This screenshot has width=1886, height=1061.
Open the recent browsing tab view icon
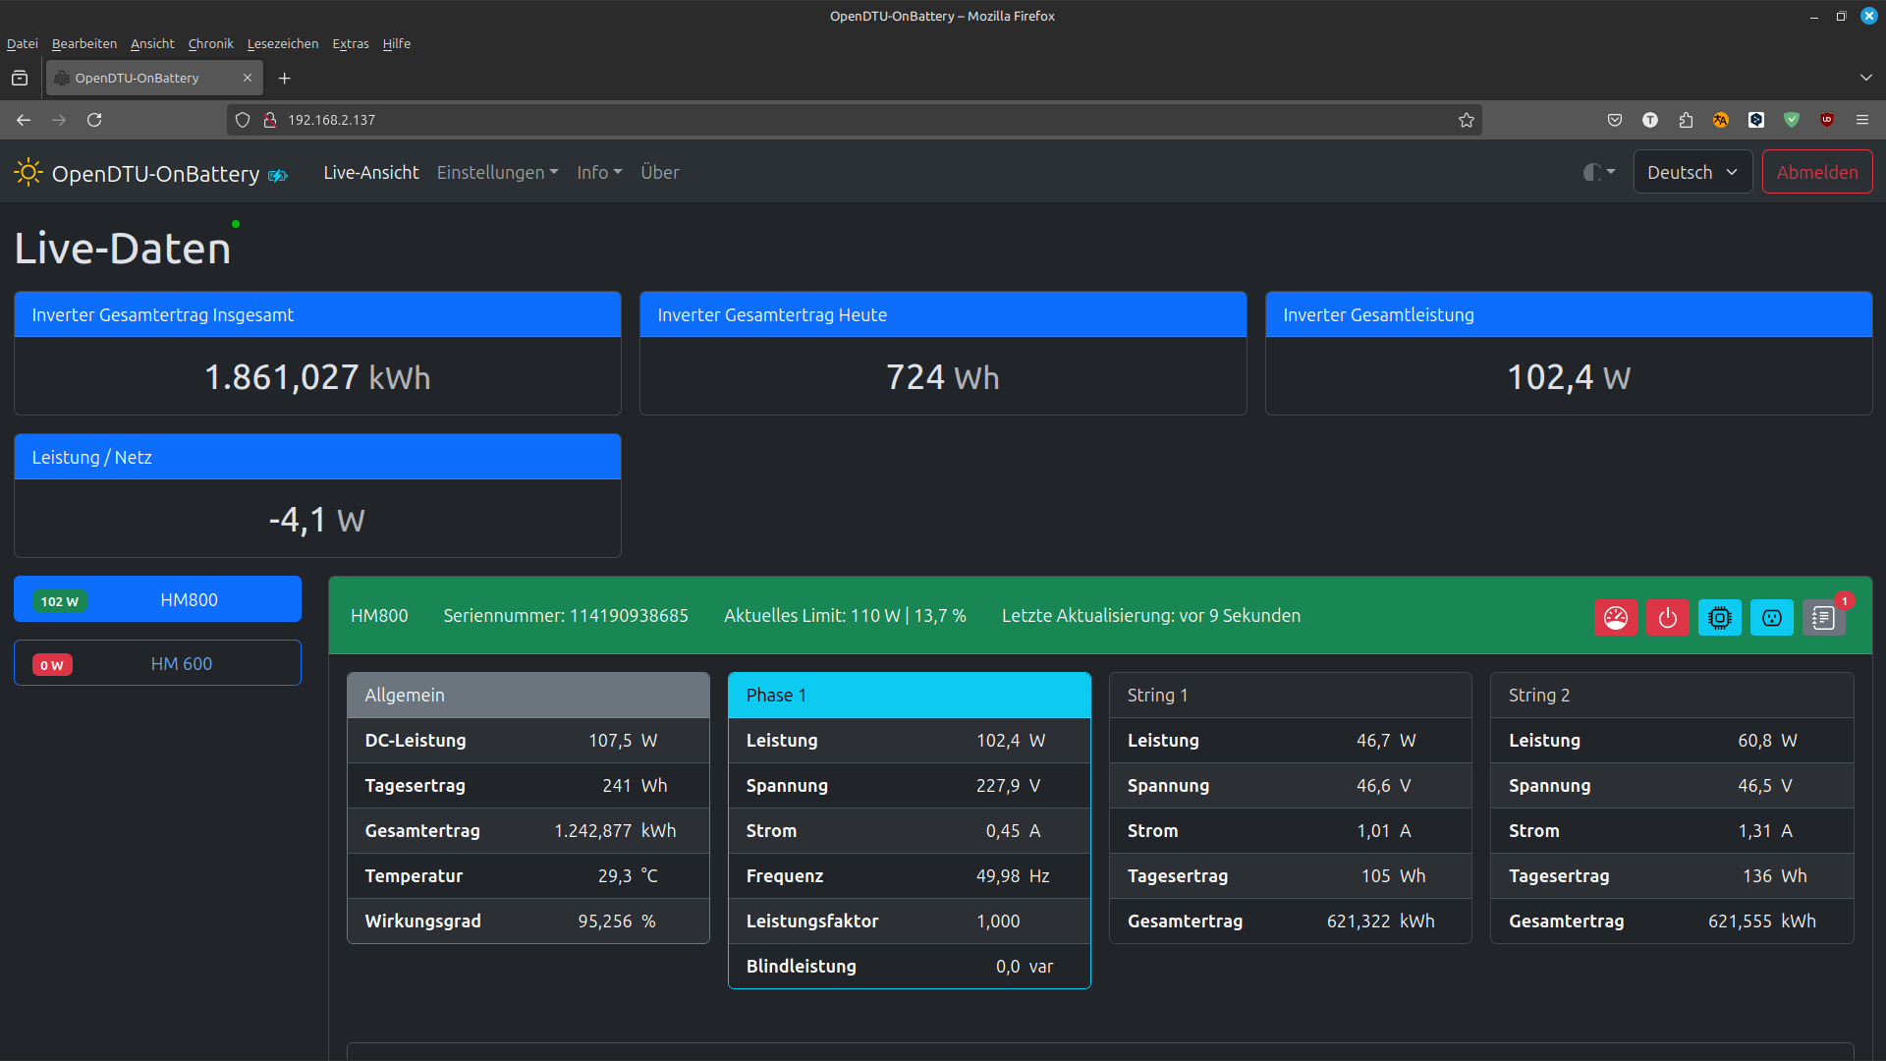[x=20, y=78]
